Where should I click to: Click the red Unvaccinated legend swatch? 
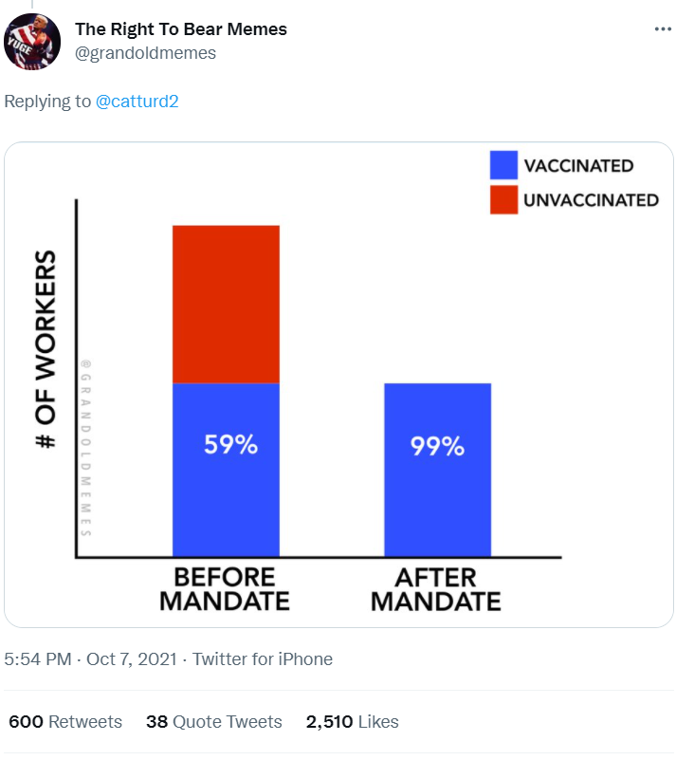(503, 199)
